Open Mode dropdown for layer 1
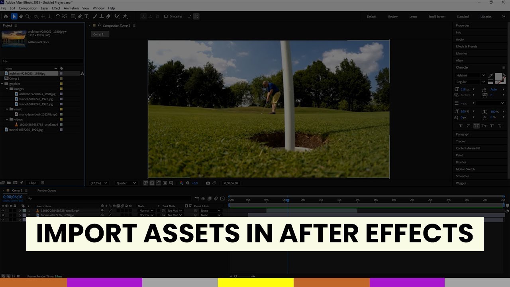 pos(146,210)
